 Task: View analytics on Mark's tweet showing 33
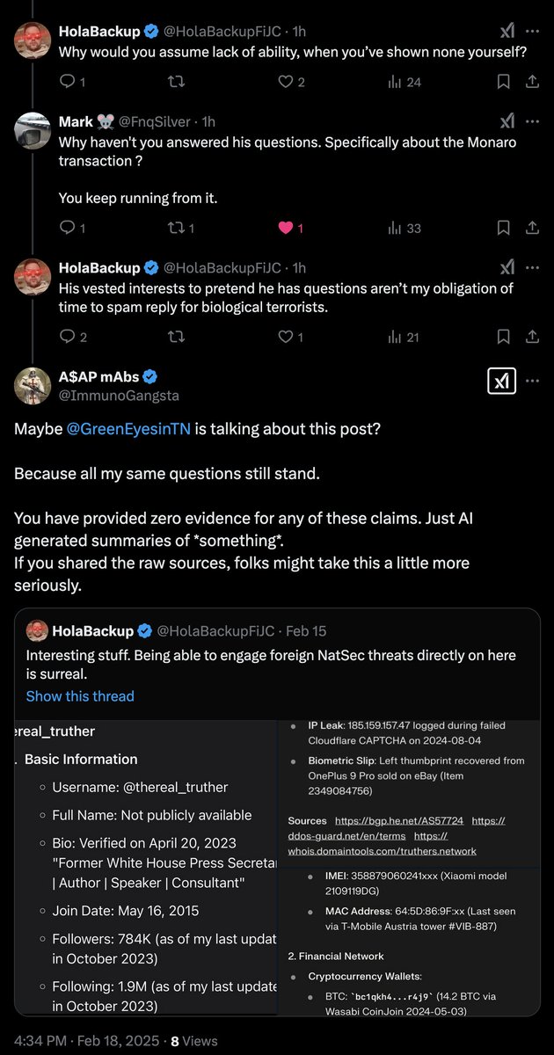[405, 228]
